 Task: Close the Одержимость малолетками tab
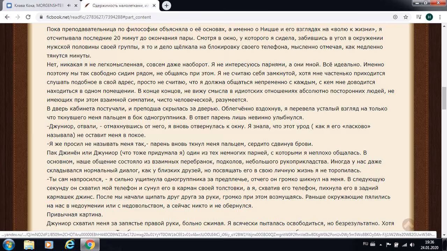(x=155, y=6)
